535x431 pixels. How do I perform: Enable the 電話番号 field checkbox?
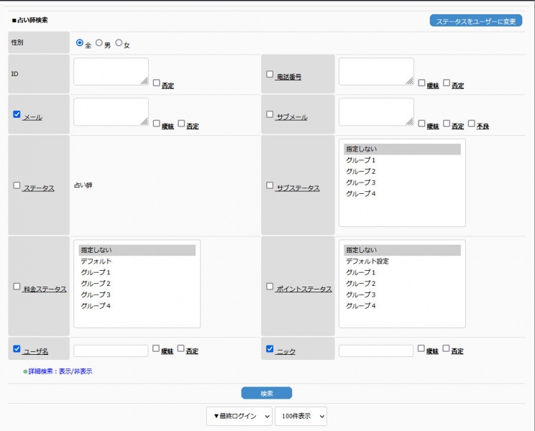270,74
